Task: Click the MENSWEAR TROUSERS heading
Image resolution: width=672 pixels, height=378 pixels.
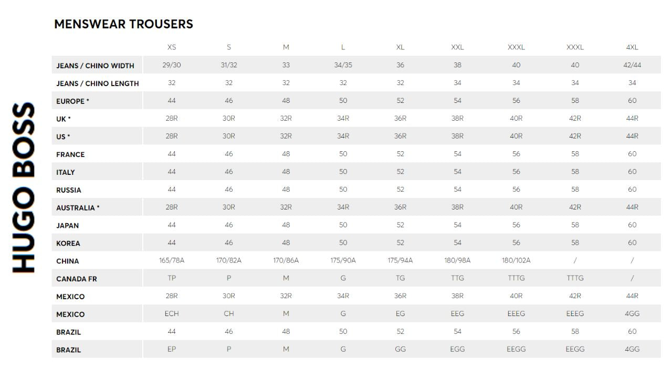Action: [x=123, y=24]
